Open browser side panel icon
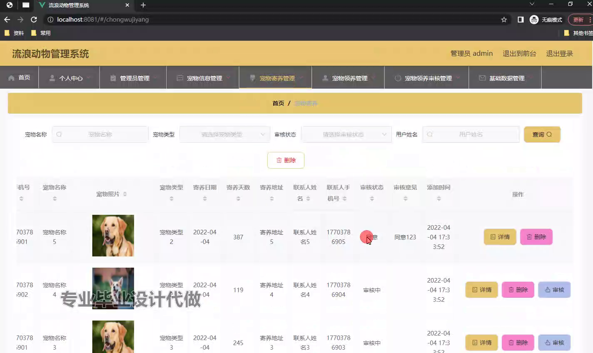 tap(521, 20)
